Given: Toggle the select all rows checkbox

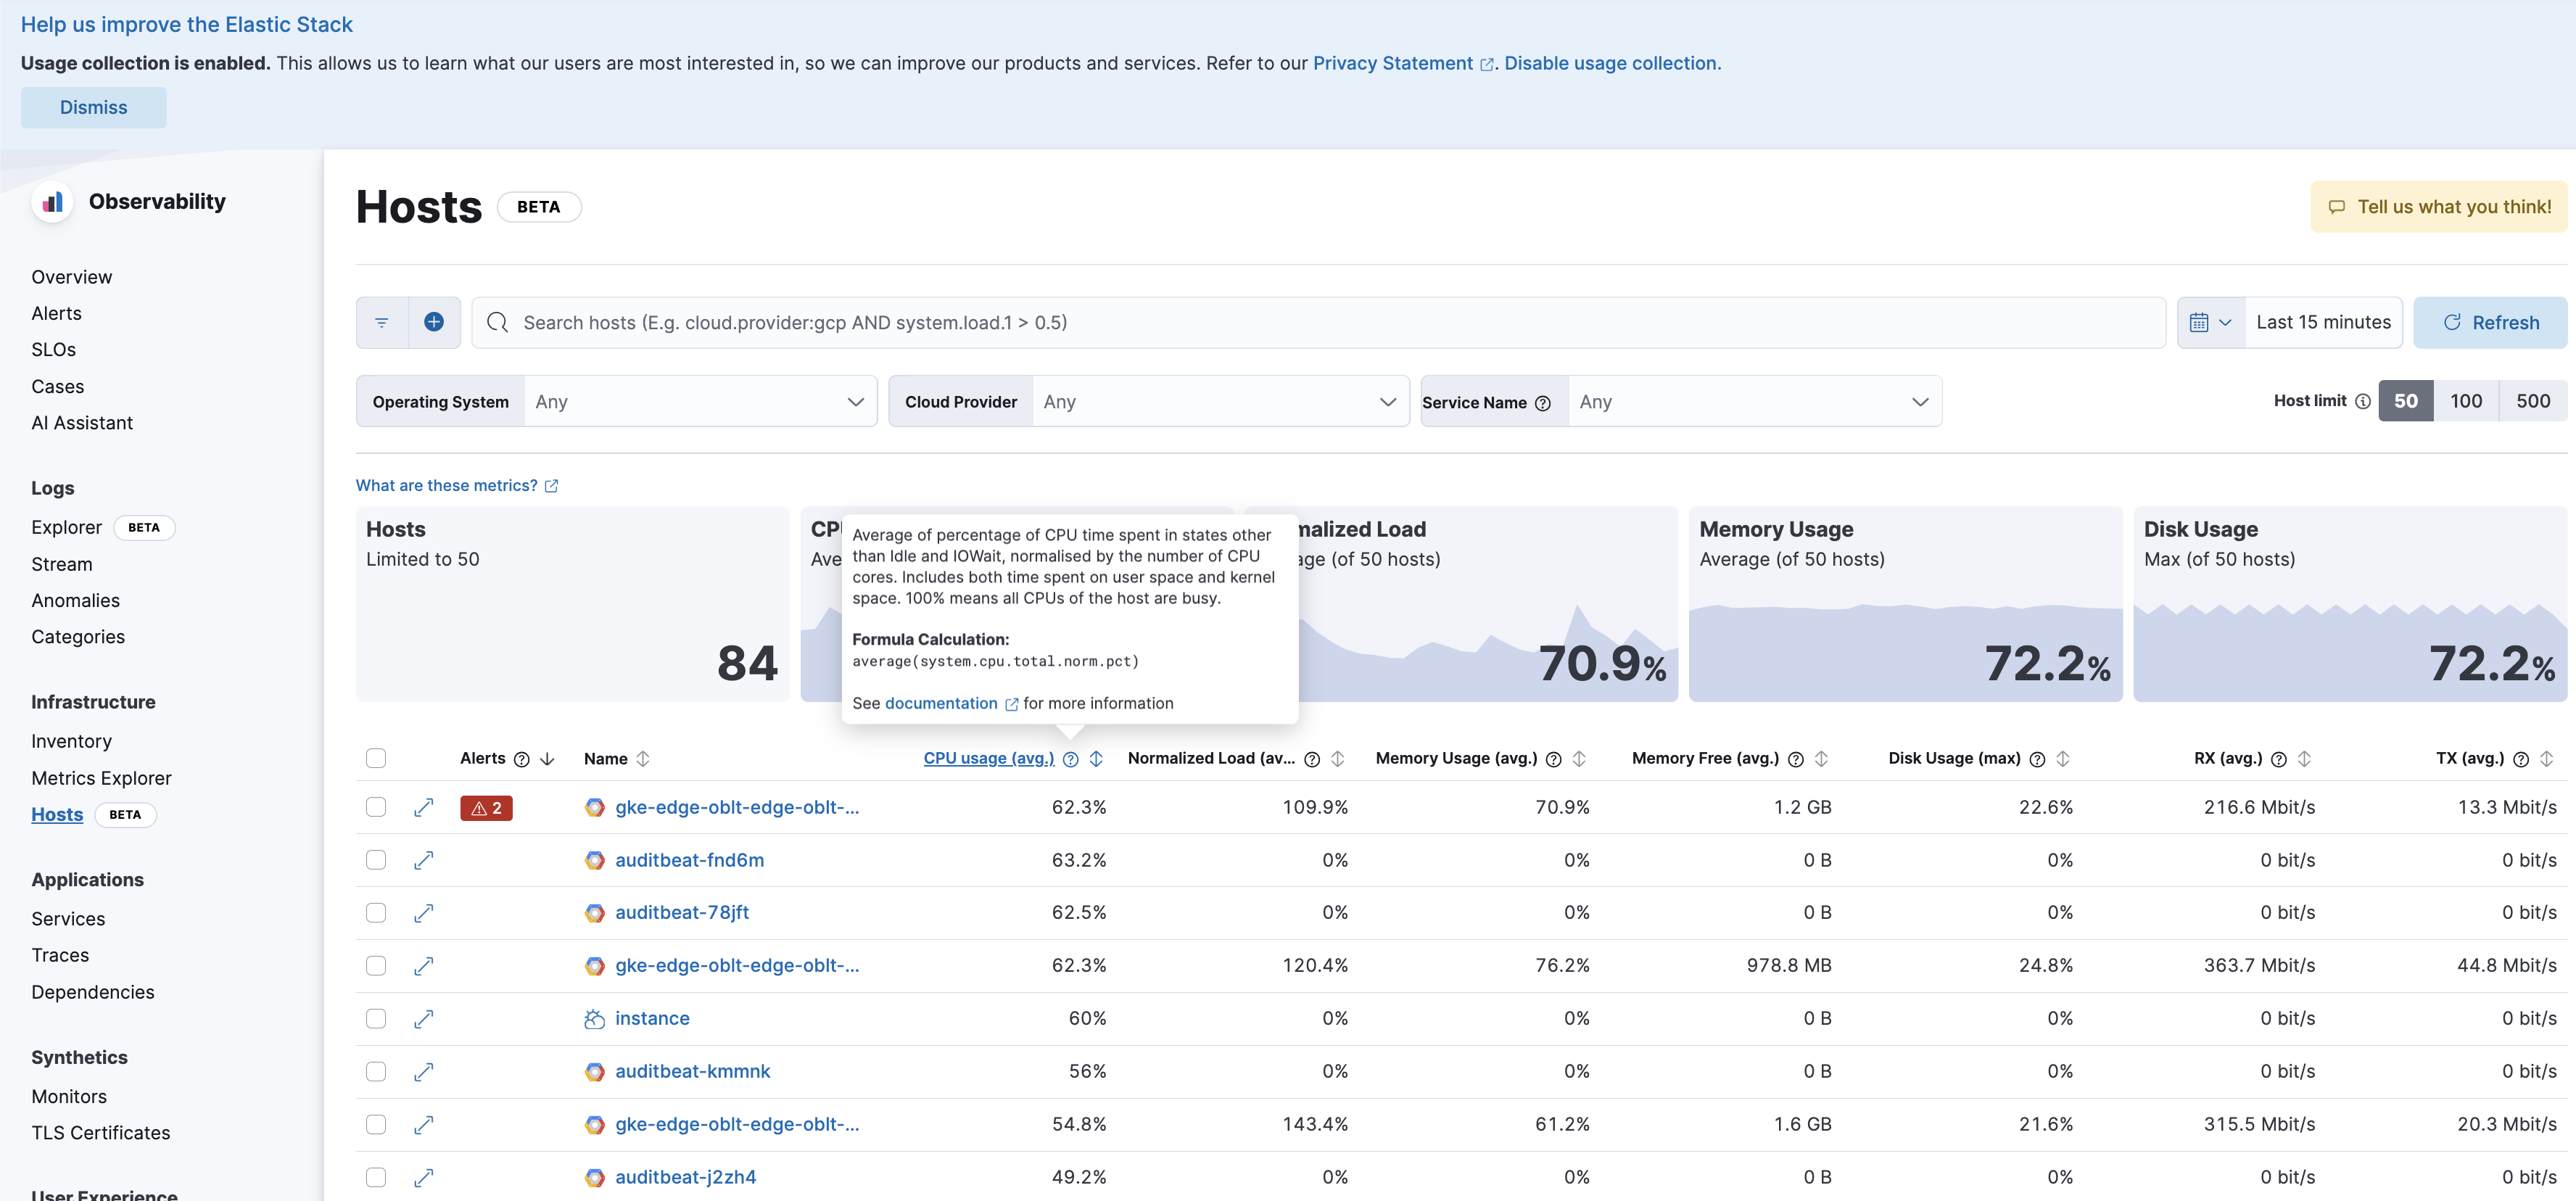Looking at the screenshot, I should [x=376, y=758].
